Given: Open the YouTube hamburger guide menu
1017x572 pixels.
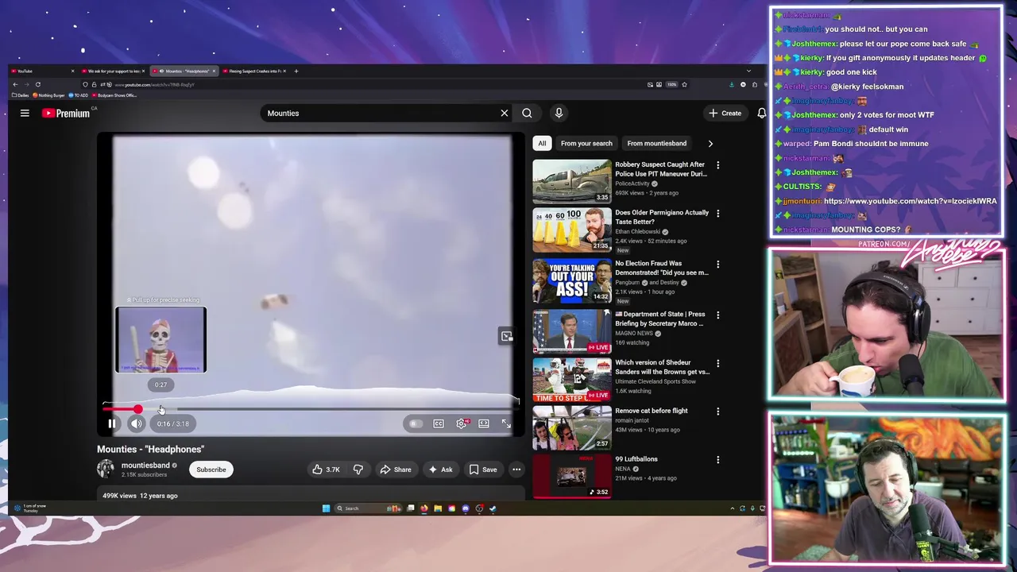Looking at the screenshot, I should click(25, 113).
